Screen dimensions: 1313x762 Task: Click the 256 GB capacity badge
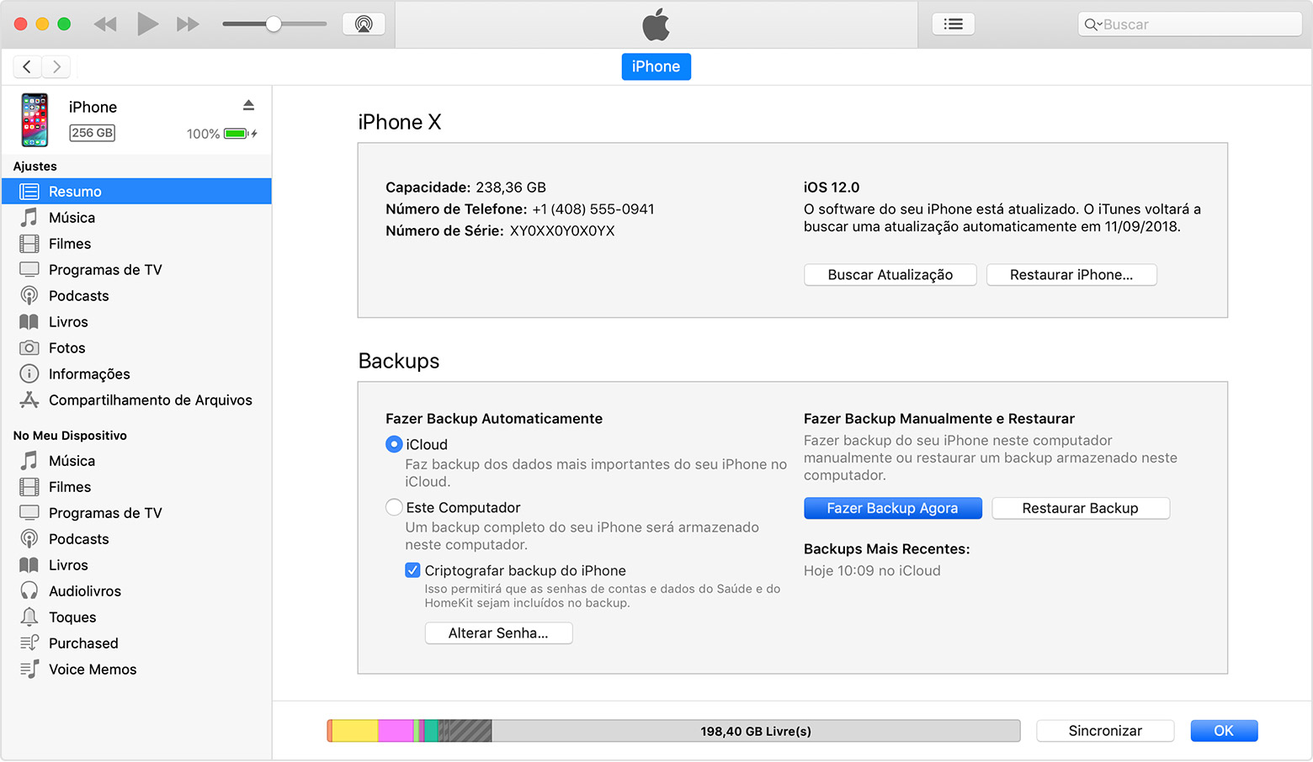[92, 133]
